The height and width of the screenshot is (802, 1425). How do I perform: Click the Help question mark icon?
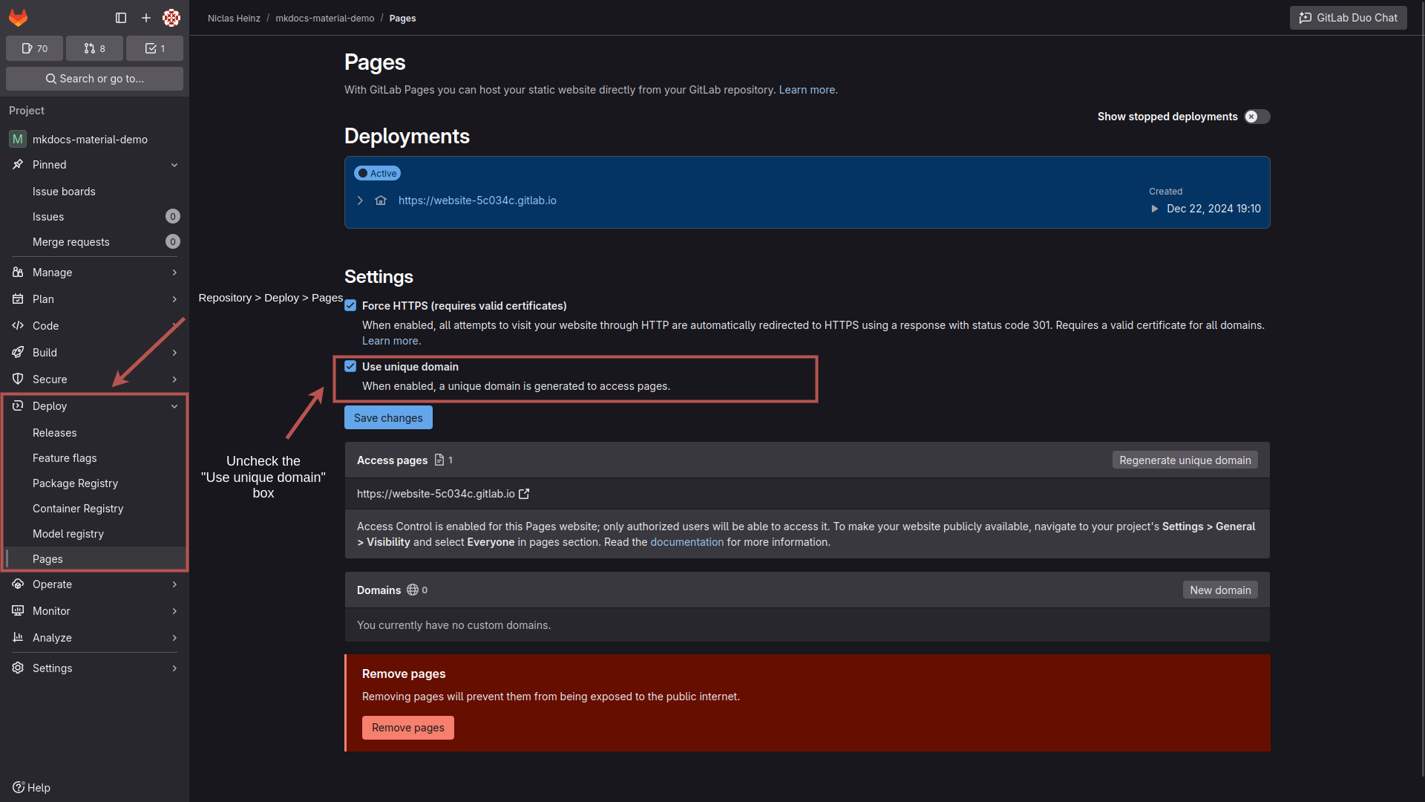19,787
